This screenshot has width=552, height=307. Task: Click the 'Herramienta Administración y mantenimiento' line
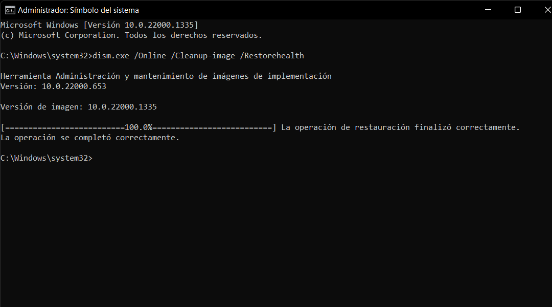(166, 76)
